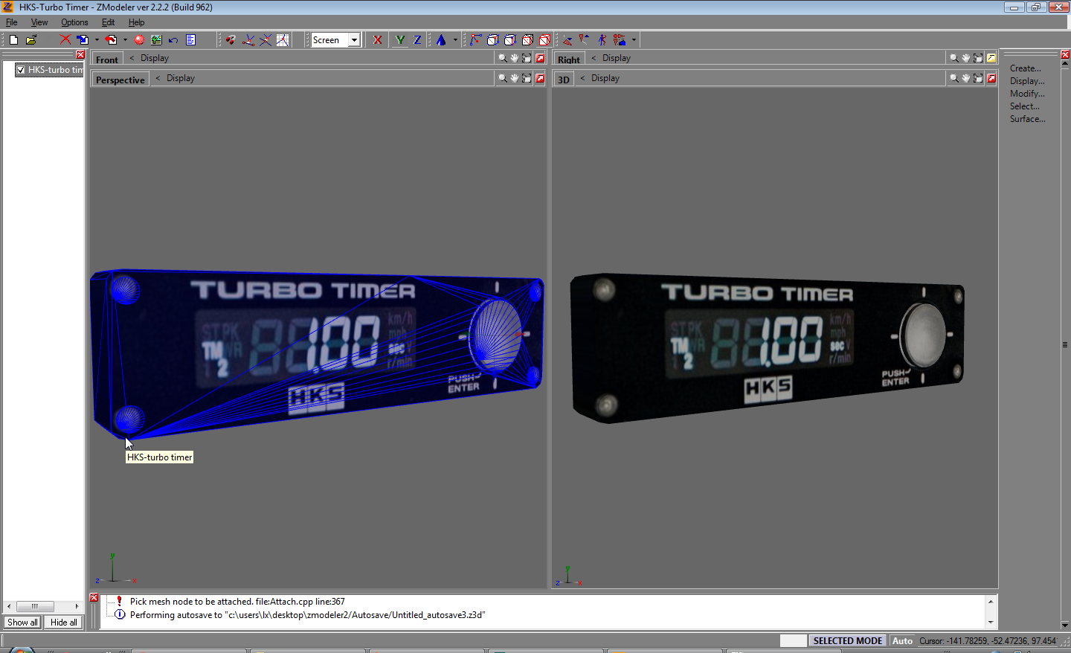The width and height of the screenshot is (1071, 653).
Task: Click fit-to-view icon in Right viewport
Action: tap(978, 58)
